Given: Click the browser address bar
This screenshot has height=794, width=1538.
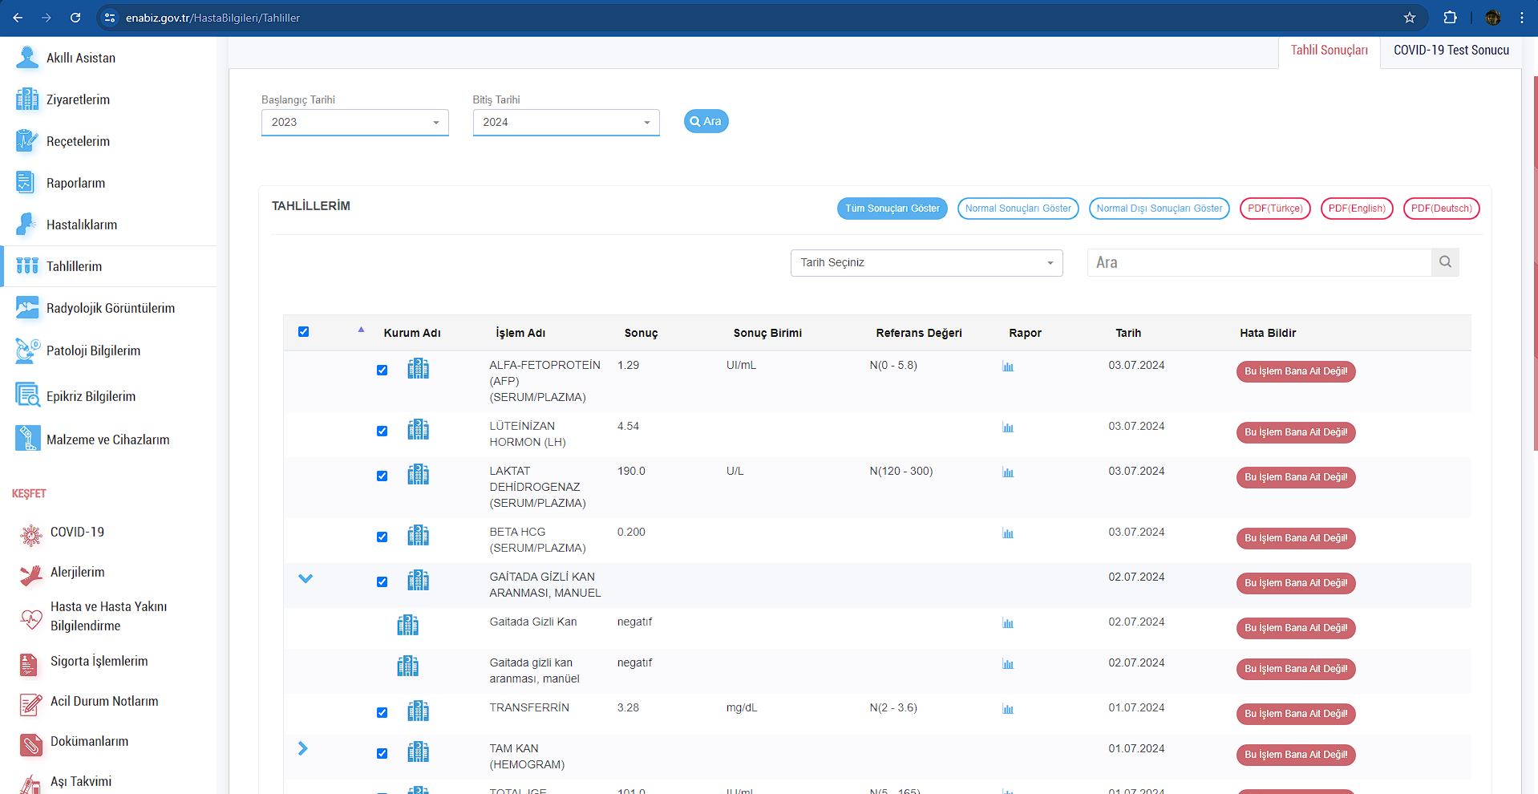Looking at the screenshot, I should pyautogui.click(x=762, y=18).
